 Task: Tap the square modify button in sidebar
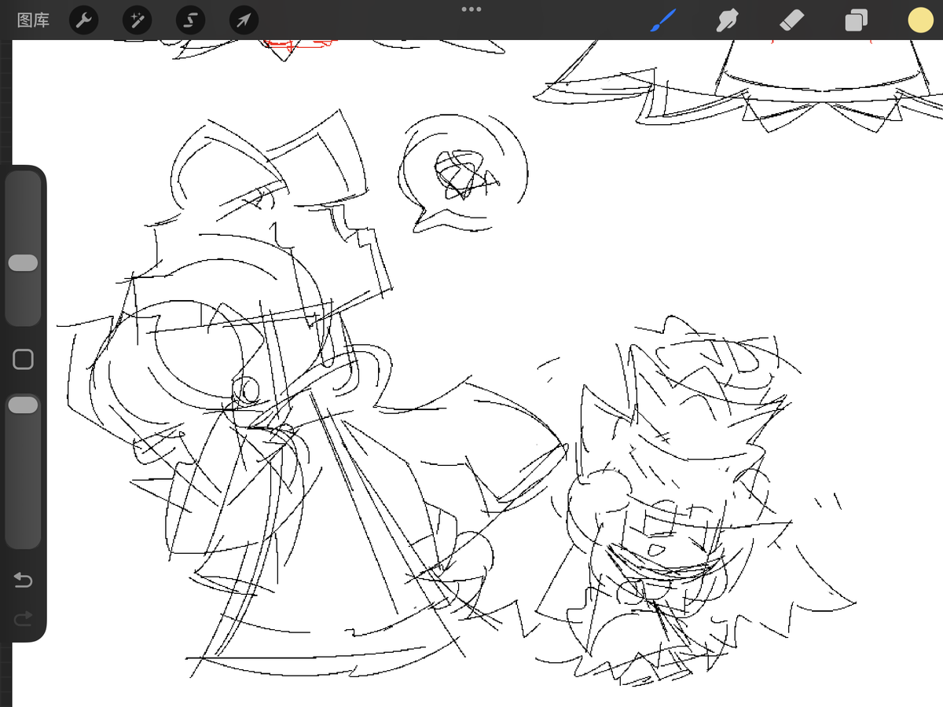coord(24,360)
